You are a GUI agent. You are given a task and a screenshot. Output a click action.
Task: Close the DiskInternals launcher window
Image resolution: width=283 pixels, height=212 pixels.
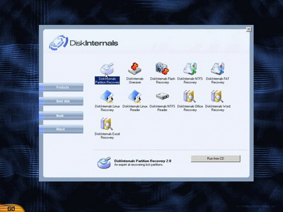pyautogui.click(x=248, y=29)
